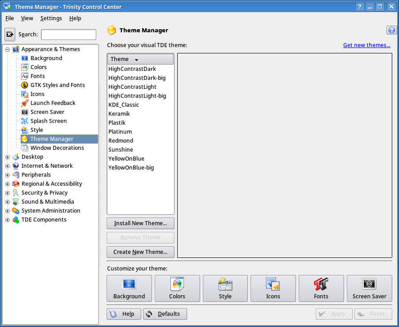
Task: Click the System Administration icon
Action: (x=16, y=211)
